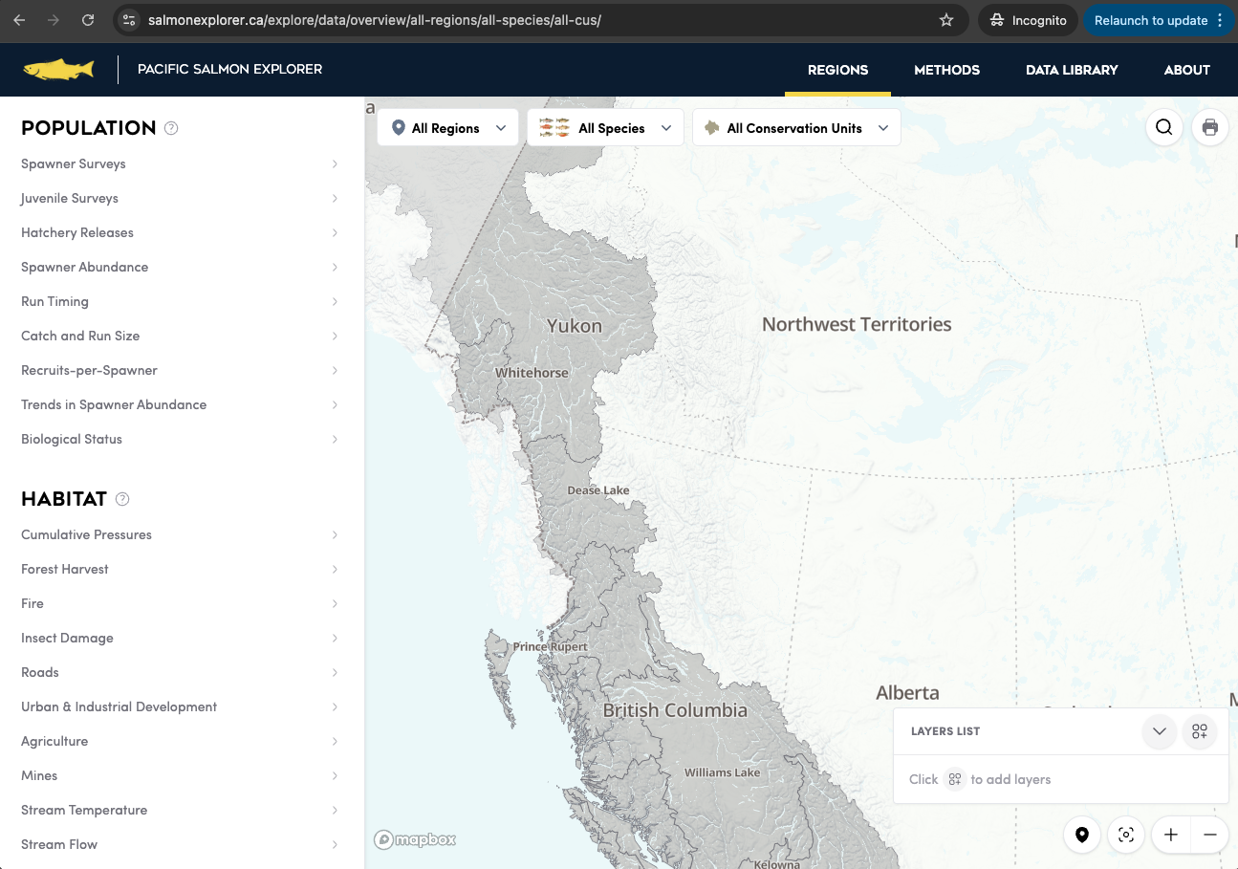The image size is (1238, 869).
Task: Click the Population help question mark
Action: 171,128
